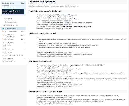Expand the Residency section chevron

[x=24, y=59]
